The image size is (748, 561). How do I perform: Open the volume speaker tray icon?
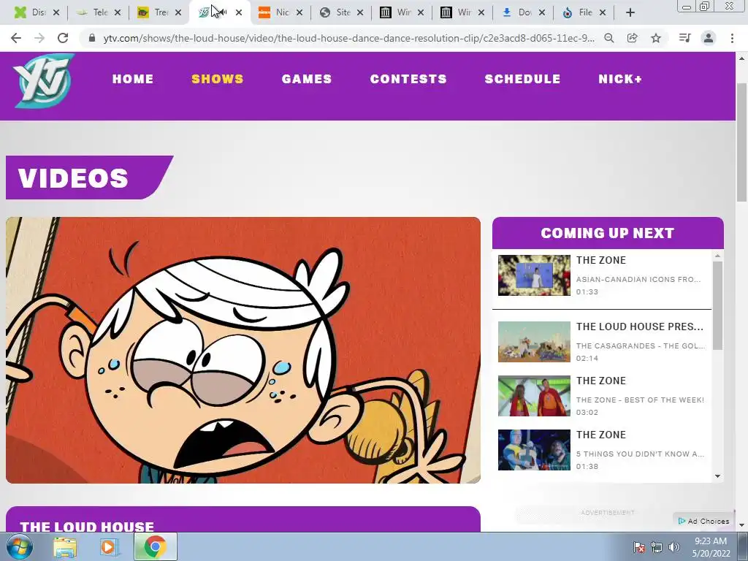pos(674,547)
